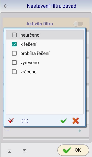The image size is (92, 157).
Task: Expand the row with the right arrow
Action: (x=80, y=131)
